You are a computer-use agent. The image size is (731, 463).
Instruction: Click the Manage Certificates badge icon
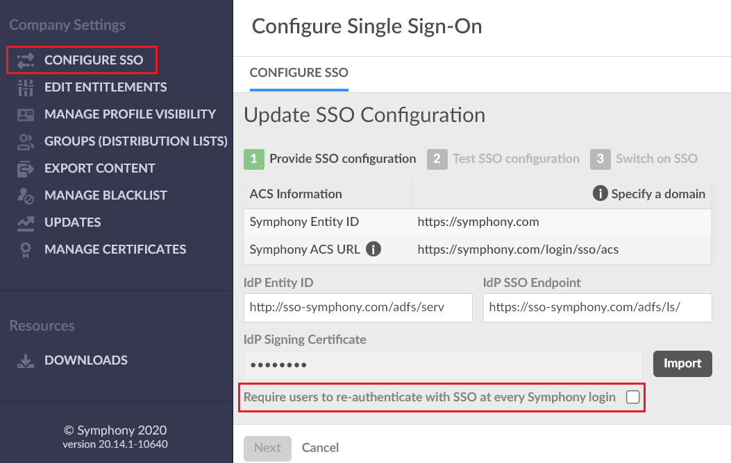26,250
